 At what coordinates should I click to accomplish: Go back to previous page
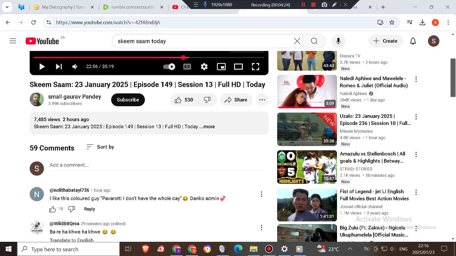point(8,22)
